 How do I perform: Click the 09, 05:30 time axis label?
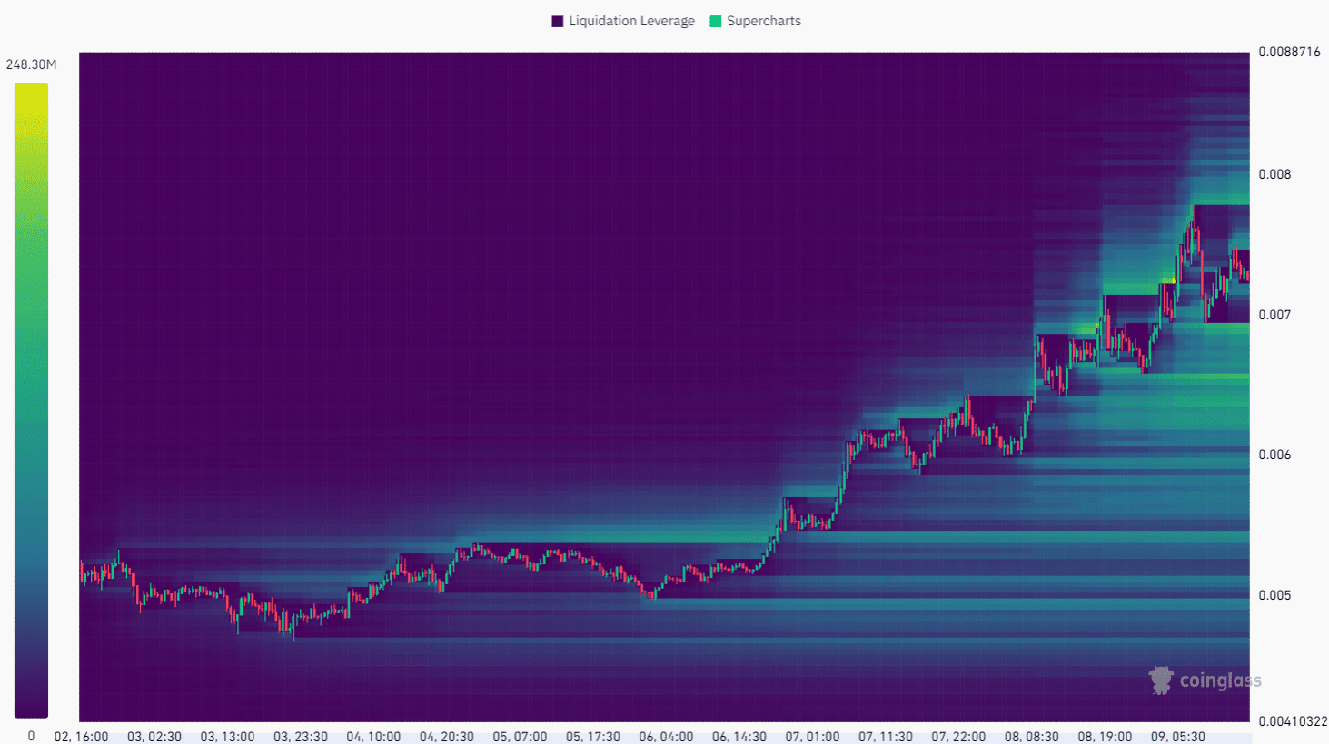coord(1178,737)
